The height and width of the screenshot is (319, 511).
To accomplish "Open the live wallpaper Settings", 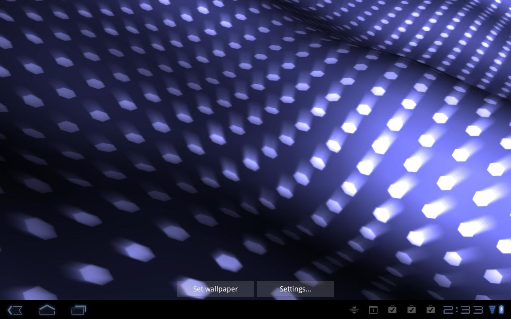I will tap(295, 289).
